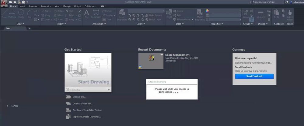Expand the Block panel
The height and width of the screenshot is (126, 304).
coord(180,24)
